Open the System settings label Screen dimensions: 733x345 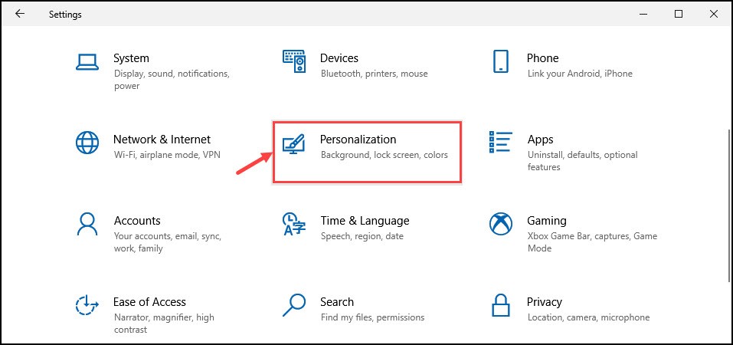132,58
